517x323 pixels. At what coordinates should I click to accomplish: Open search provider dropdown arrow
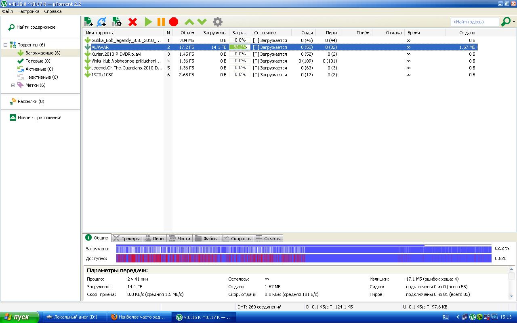[x=514, y=22]
